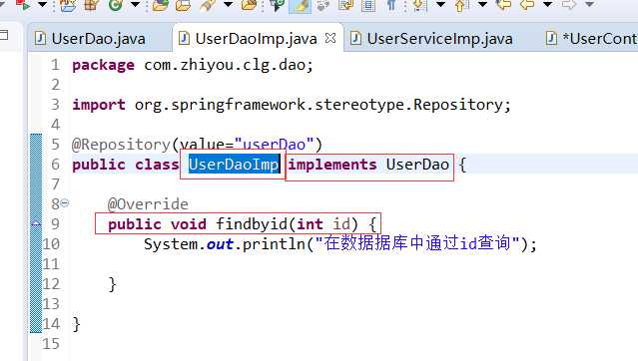
Task: Click the package keyword on line 1
Action: tap(103, 66)
